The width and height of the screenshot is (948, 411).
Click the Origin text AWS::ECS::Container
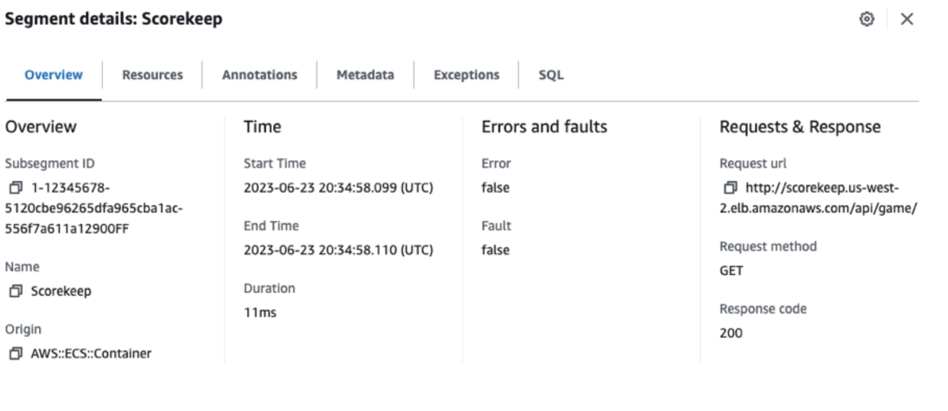[x=91, y=354]
